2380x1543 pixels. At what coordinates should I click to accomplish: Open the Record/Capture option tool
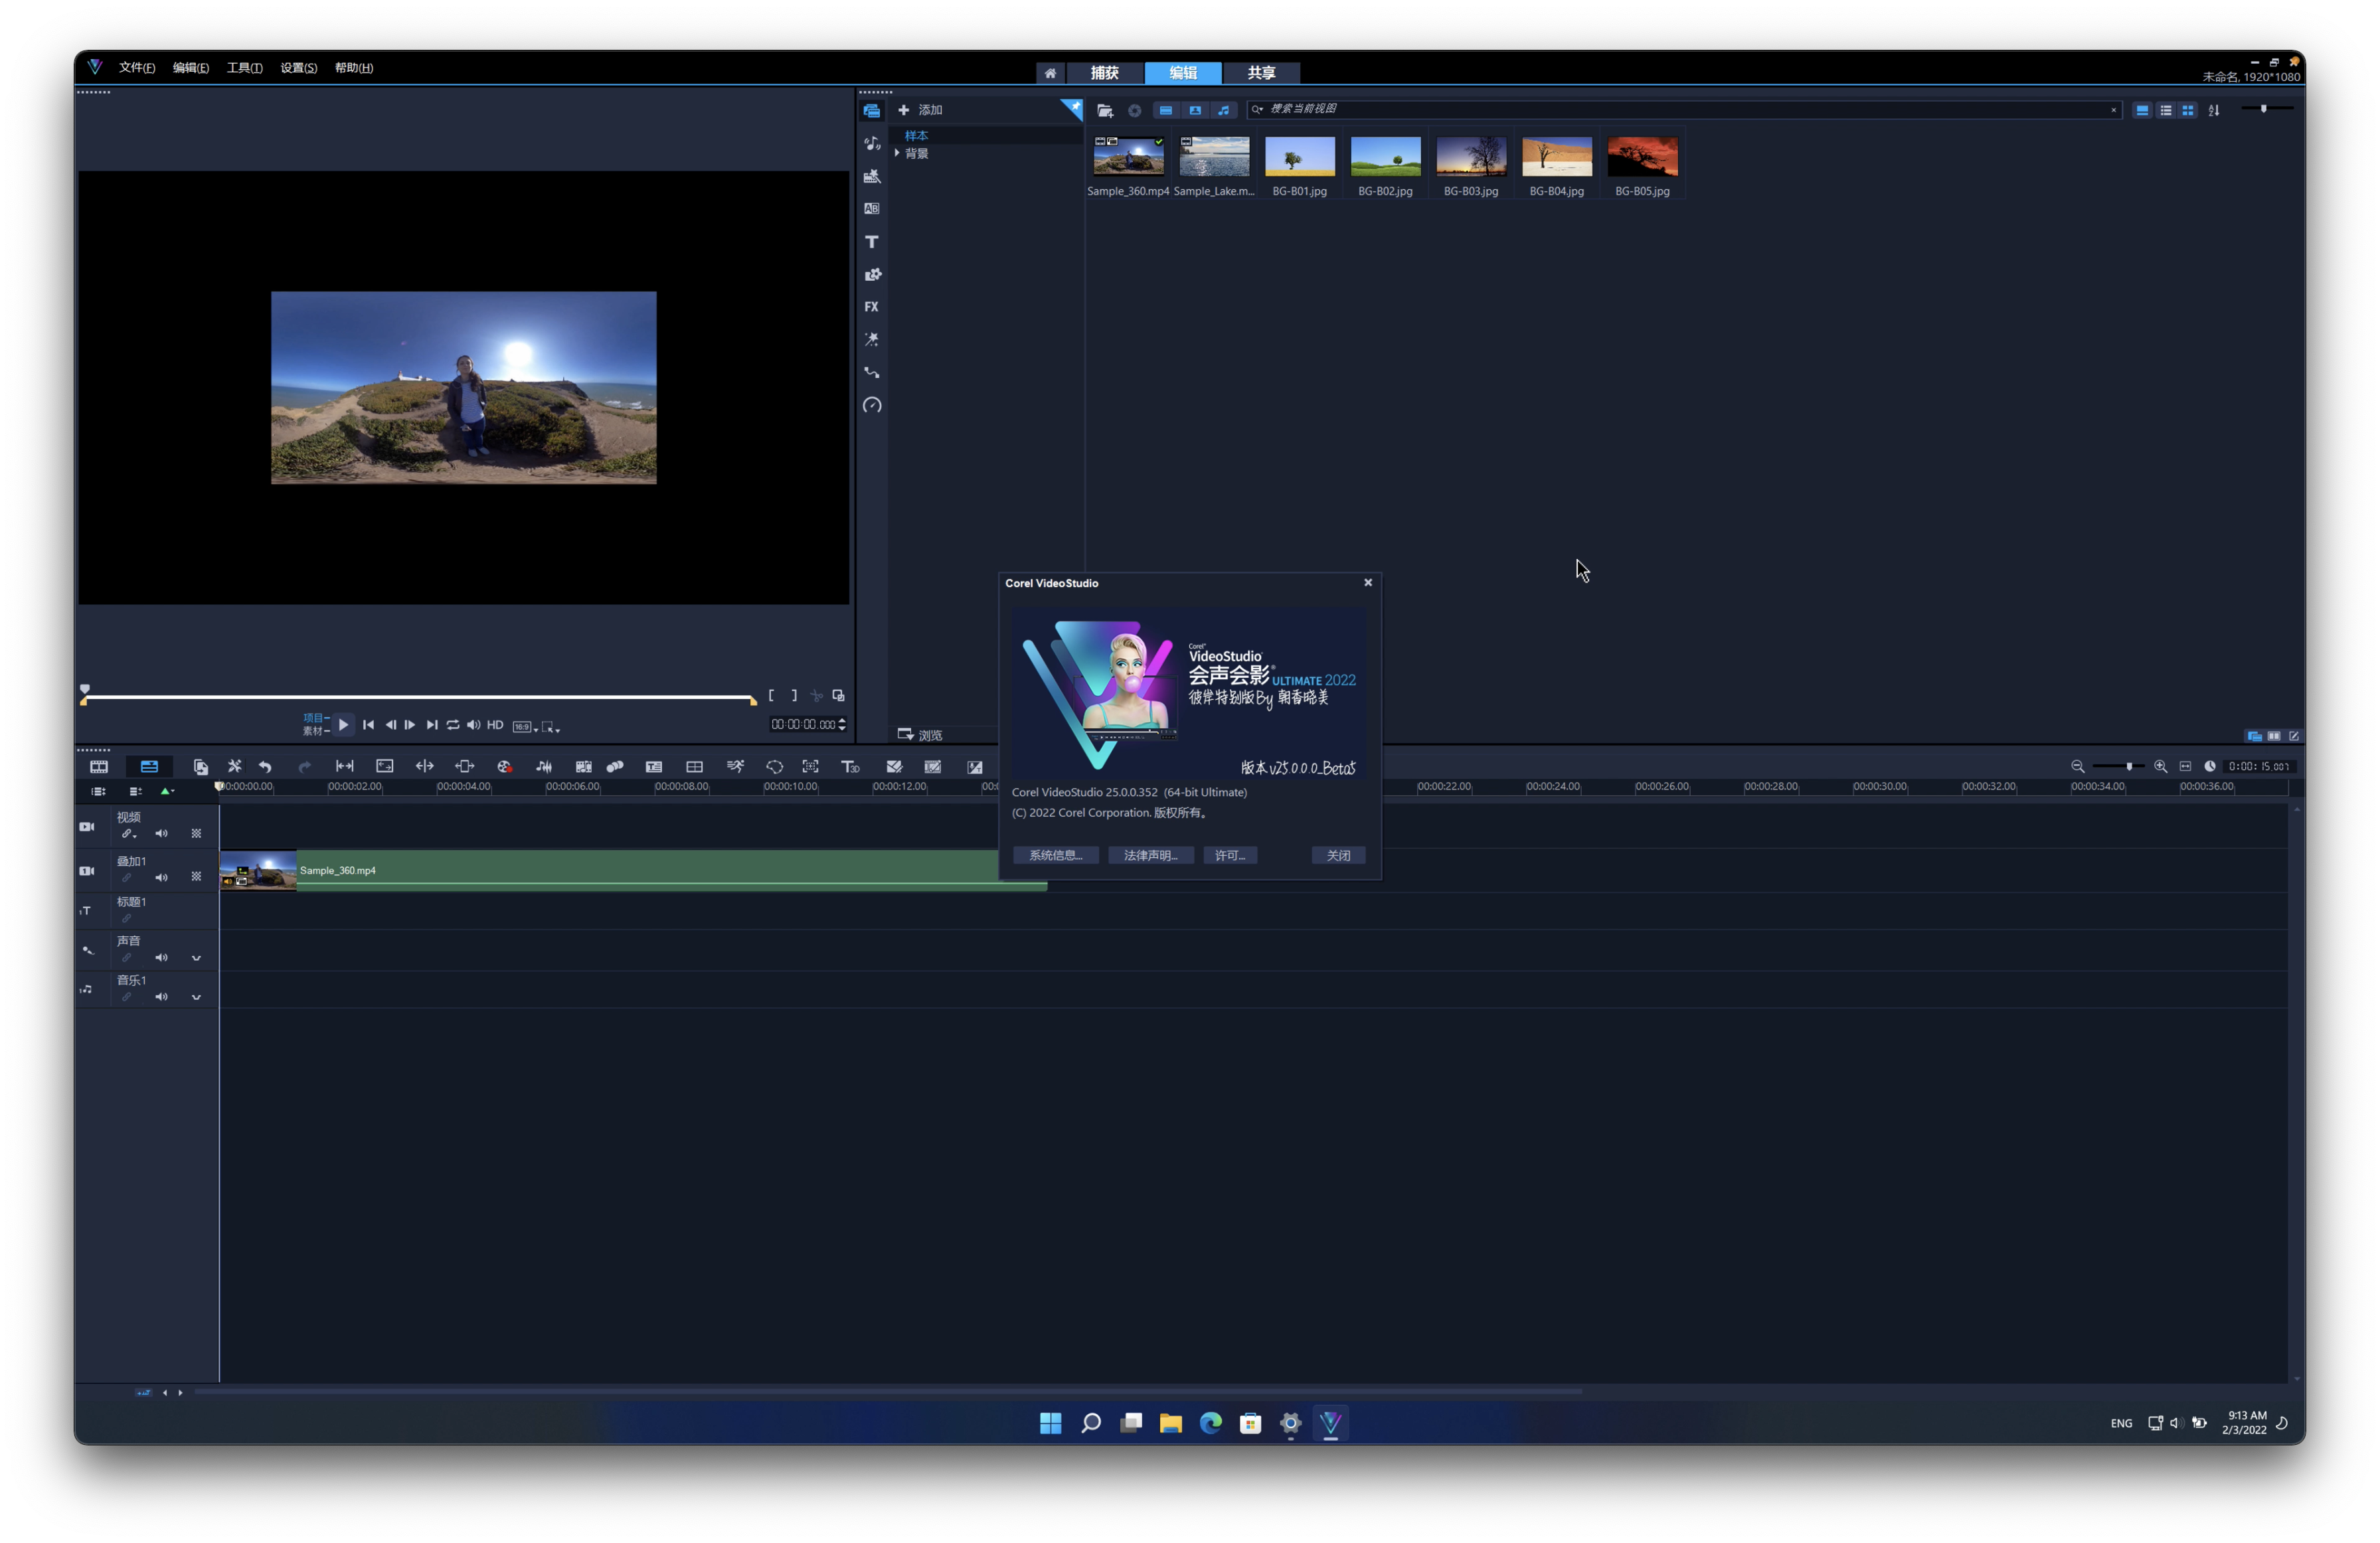pos(504,767)
